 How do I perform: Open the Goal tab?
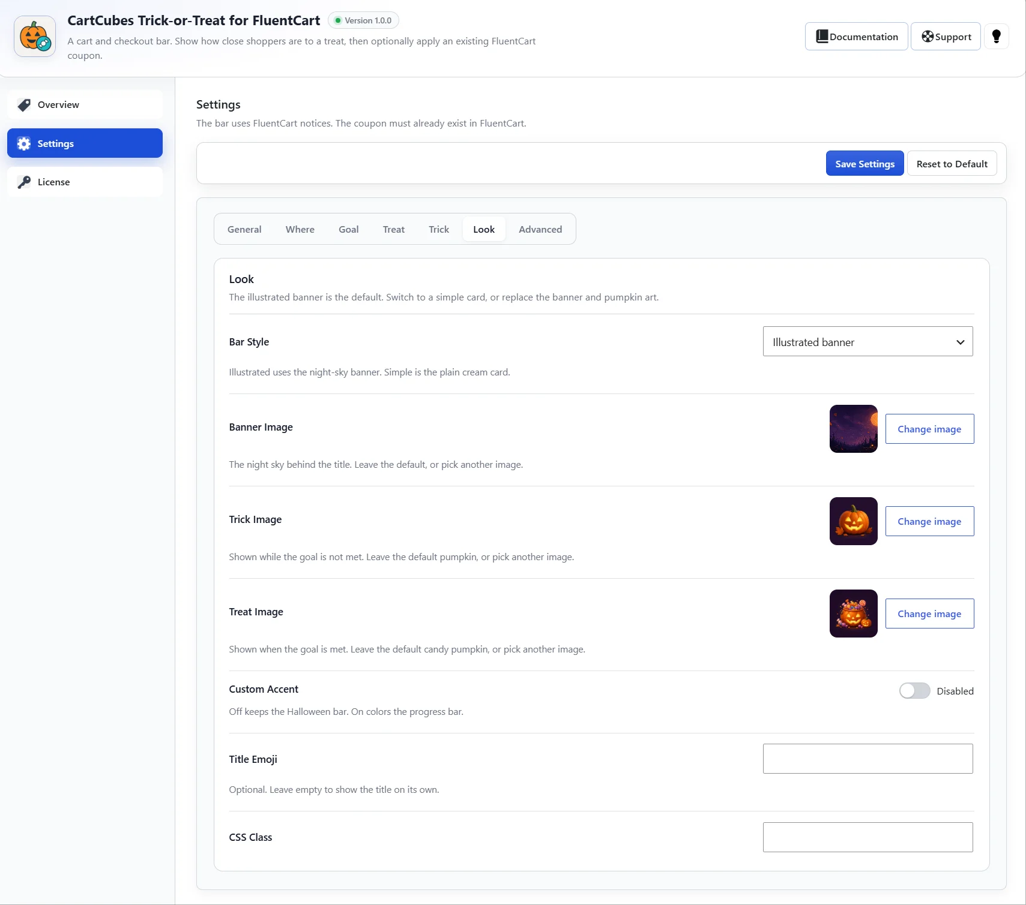click(348, 229)
